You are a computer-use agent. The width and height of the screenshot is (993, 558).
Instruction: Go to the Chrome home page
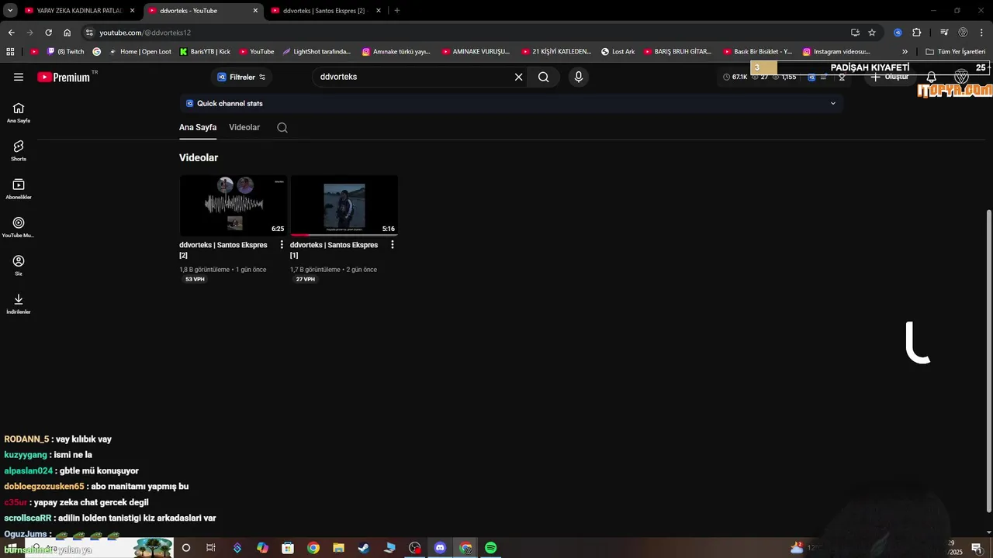click(67, 33)
